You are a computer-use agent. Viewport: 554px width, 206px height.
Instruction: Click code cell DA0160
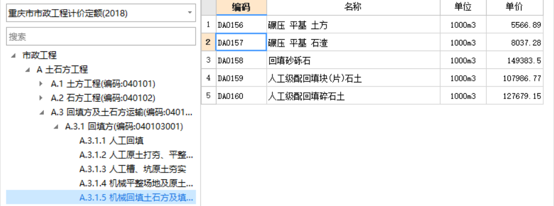click(x=241, y=96)
